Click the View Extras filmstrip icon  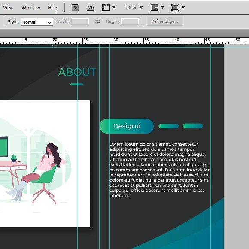pyautogui.click(x=106, y=7)
